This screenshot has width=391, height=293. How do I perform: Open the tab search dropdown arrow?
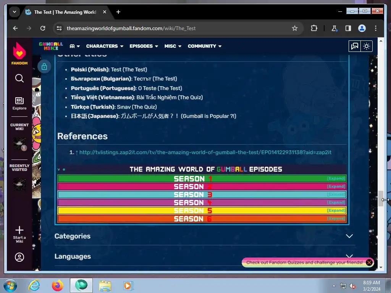[x=15, y=12]
